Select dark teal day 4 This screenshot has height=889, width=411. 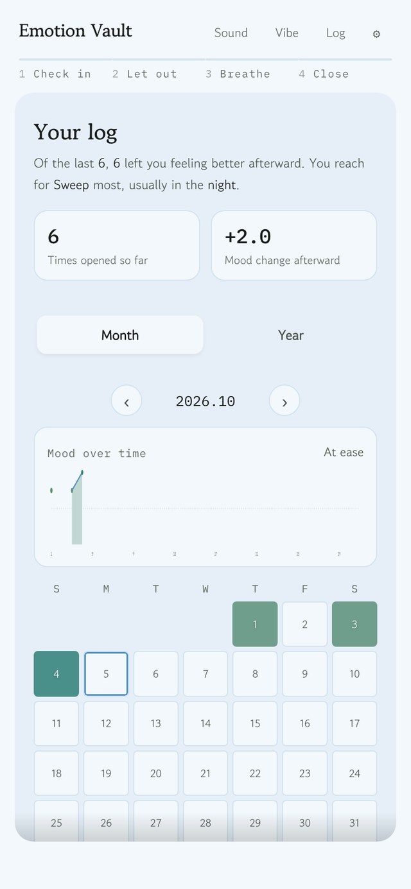(57, 674)
